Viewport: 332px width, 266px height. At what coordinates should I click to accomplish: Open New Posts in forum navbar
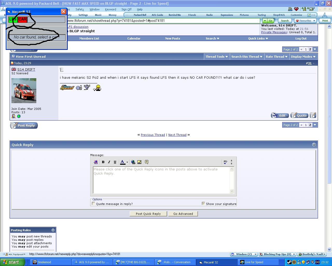(x=172, y=38)
